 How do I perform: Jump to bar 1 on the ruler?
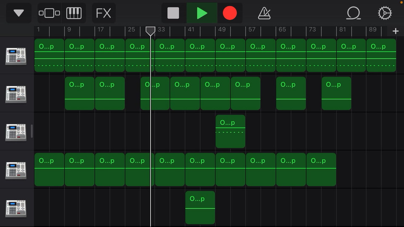[x=38, y=29]
